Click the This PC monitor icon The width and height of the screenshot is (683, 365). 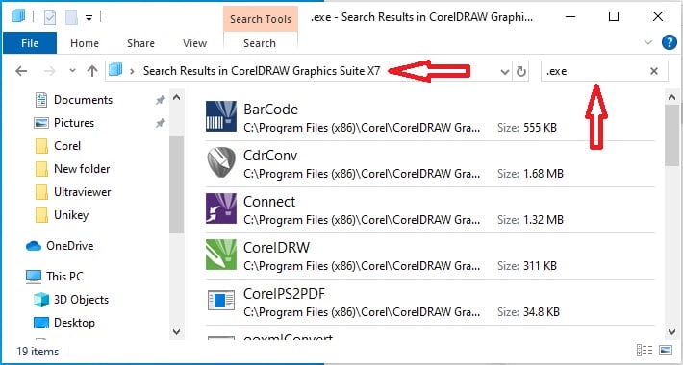pos(34,277)
